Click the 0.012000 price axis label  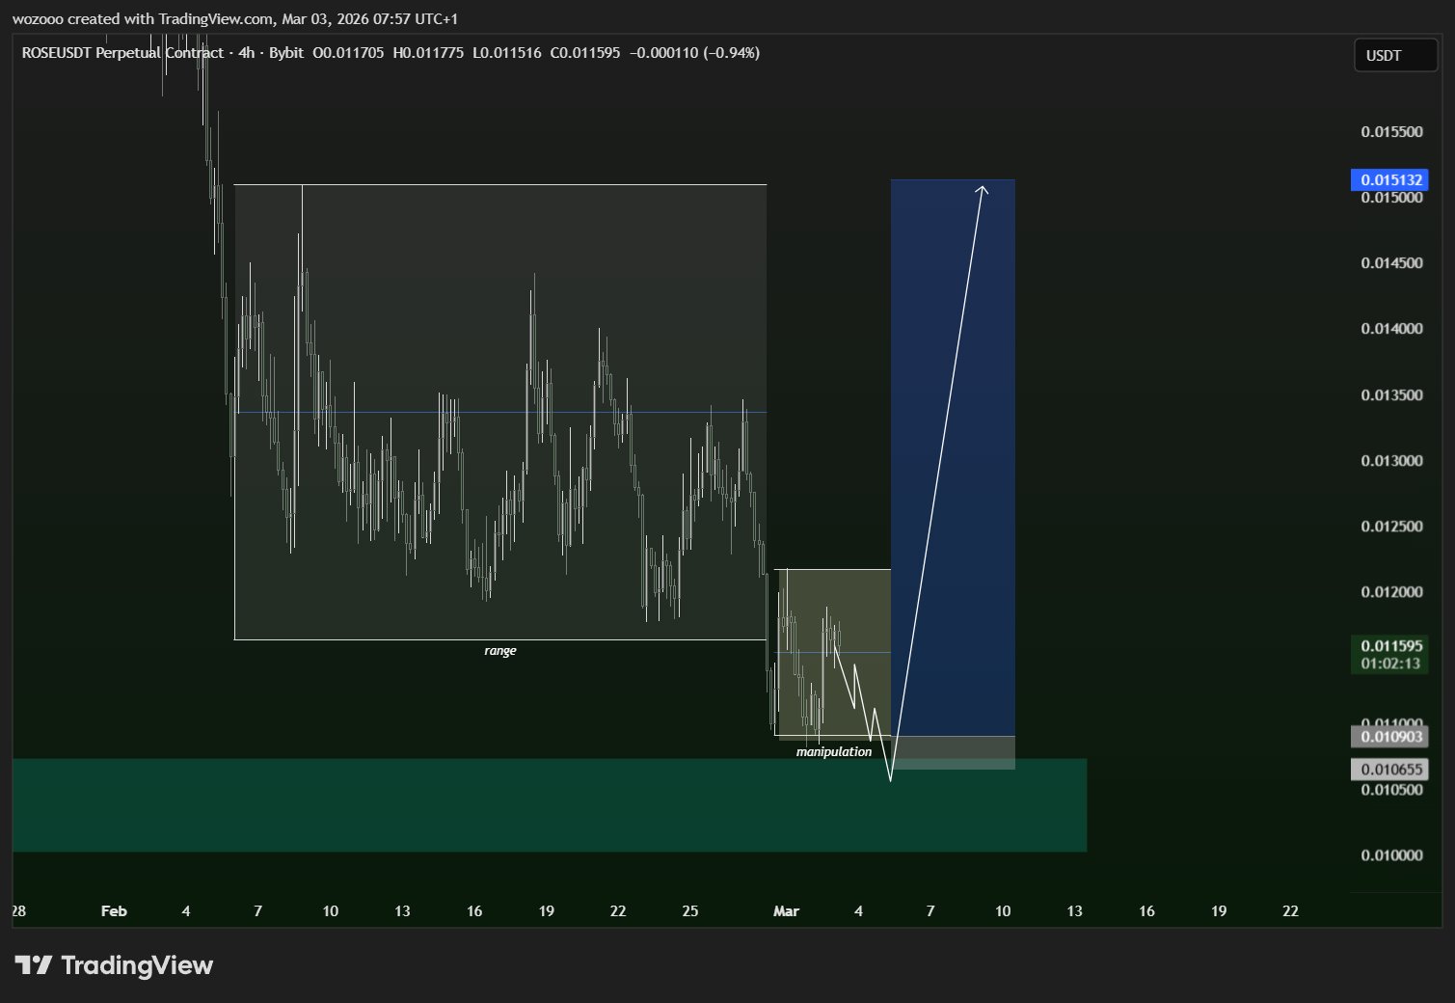coord(1391,592)
